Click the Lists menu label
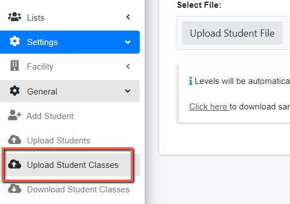 (36, 18)
